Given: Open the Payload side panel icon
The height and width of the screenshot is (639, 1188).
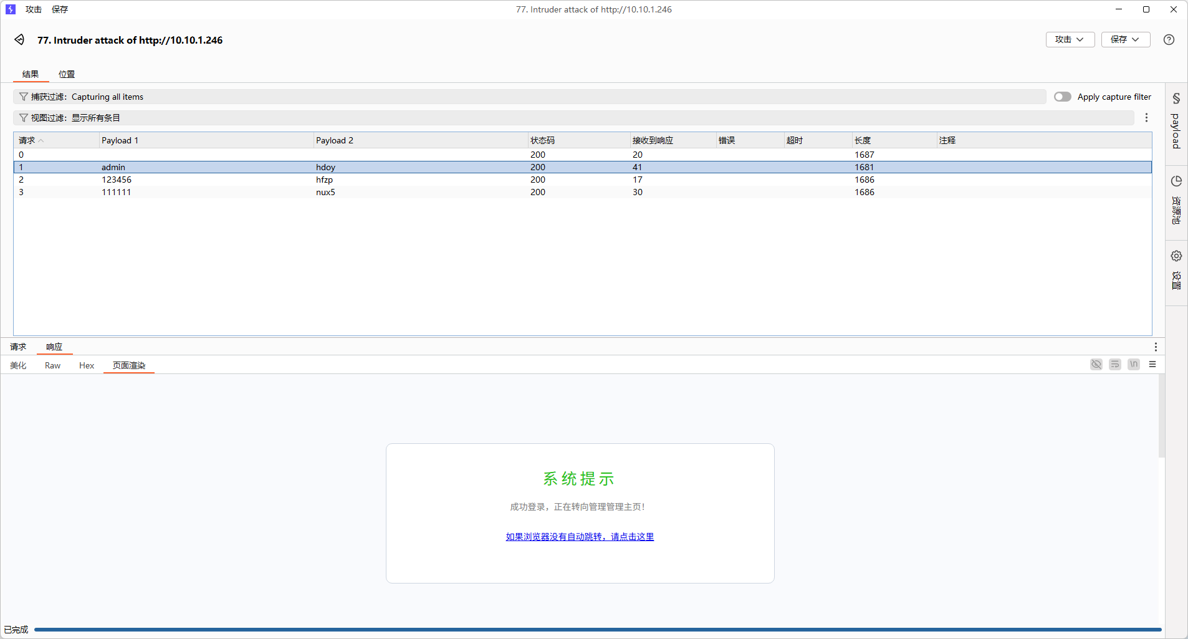Looking at the screenshot, I should (x=1176, y=98).
